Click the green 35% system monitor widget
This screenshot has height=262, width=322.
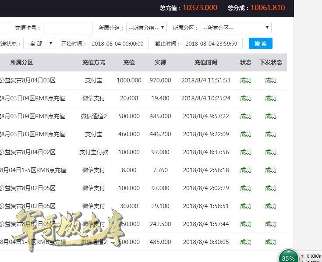coord(288,255)
